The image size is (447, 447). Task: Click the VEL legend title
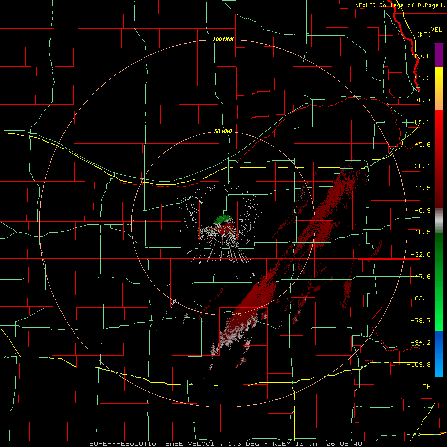click(x=437, y=30)
